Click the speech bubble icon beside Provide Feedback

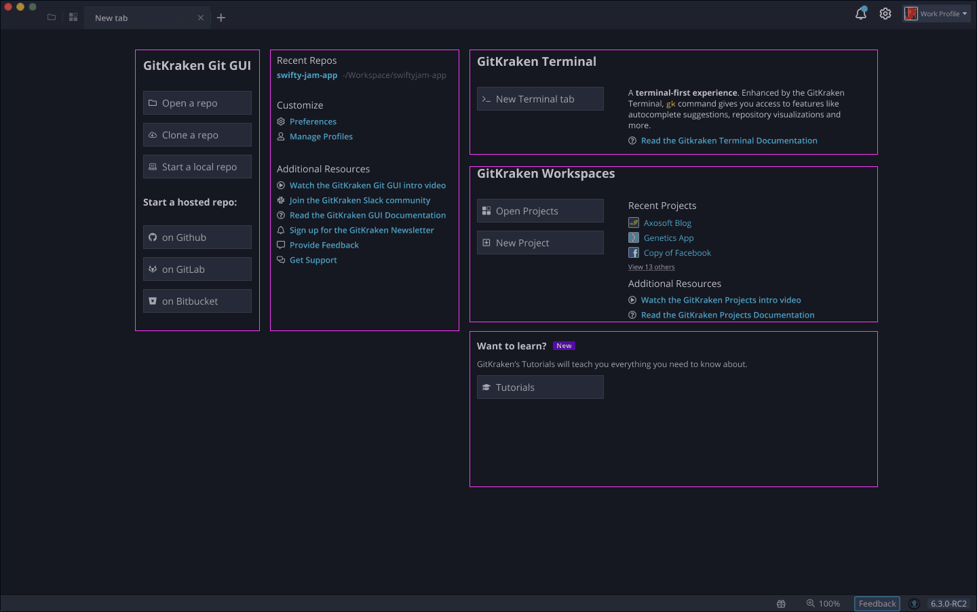point(281,245)
